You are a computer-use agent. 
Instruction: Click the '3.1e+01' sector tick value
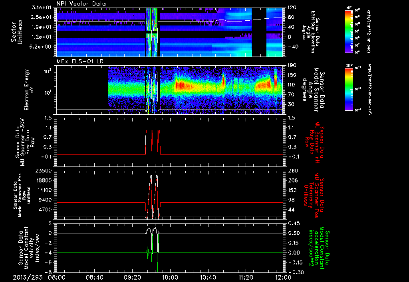[x=42, y=8]
